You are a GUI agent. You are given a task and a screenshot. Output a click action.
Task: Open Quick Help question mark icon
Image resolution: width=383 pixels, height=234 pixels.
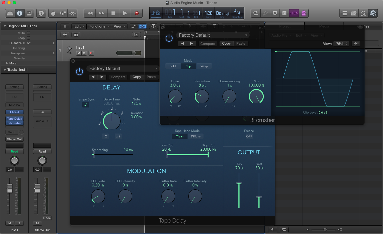(x=41, y=13)
